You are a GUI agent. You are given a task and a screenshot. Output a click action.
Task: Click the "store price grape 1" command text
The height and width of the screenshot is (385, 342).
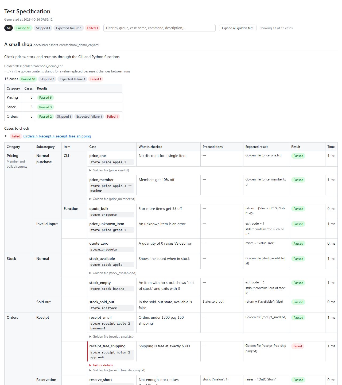coord(108,230)
